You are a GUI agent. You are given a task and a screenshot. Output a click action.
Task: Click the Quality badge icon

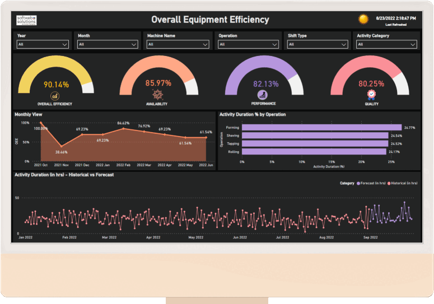371,95
